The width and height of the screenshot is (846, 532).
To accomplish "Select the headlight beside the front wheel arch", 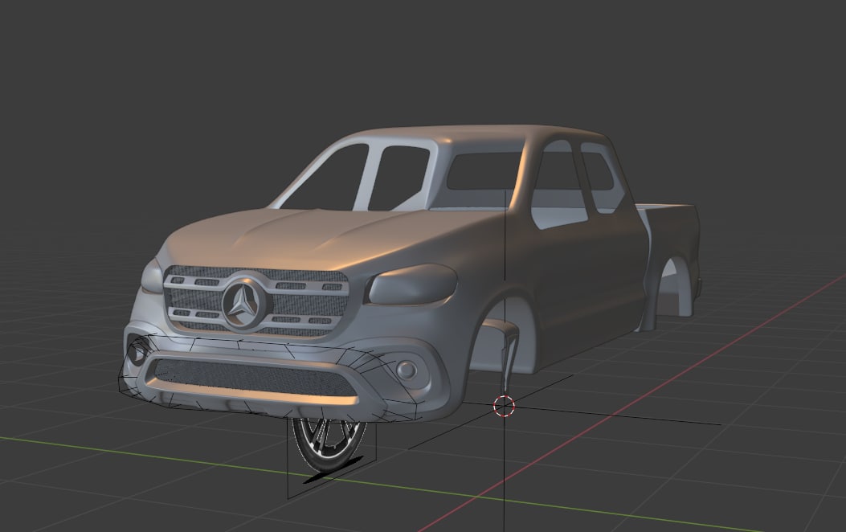I will click(411, 284).
